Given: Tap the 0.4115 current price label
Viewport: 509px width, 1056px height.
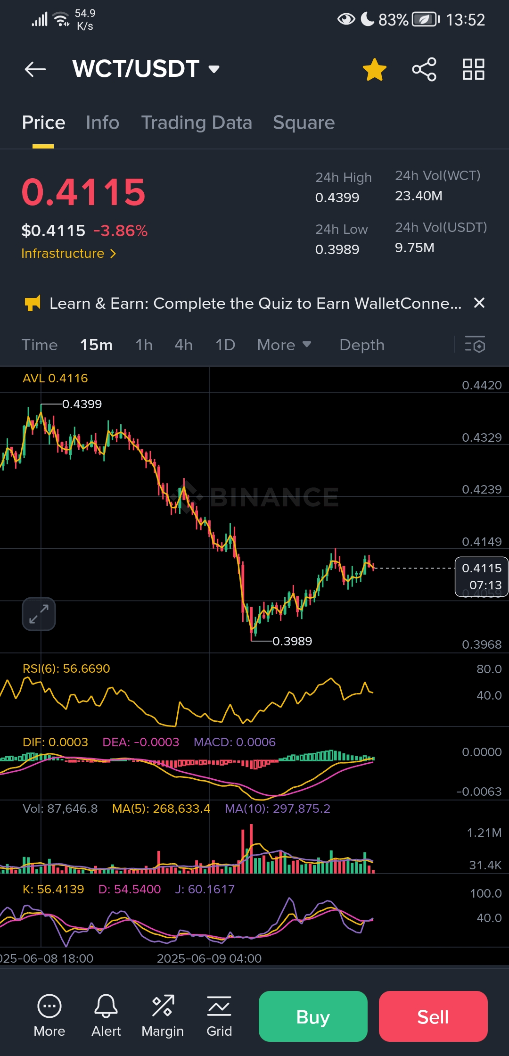Looking at the screenshot, I should pyautogui.click(x=482, y=577).
